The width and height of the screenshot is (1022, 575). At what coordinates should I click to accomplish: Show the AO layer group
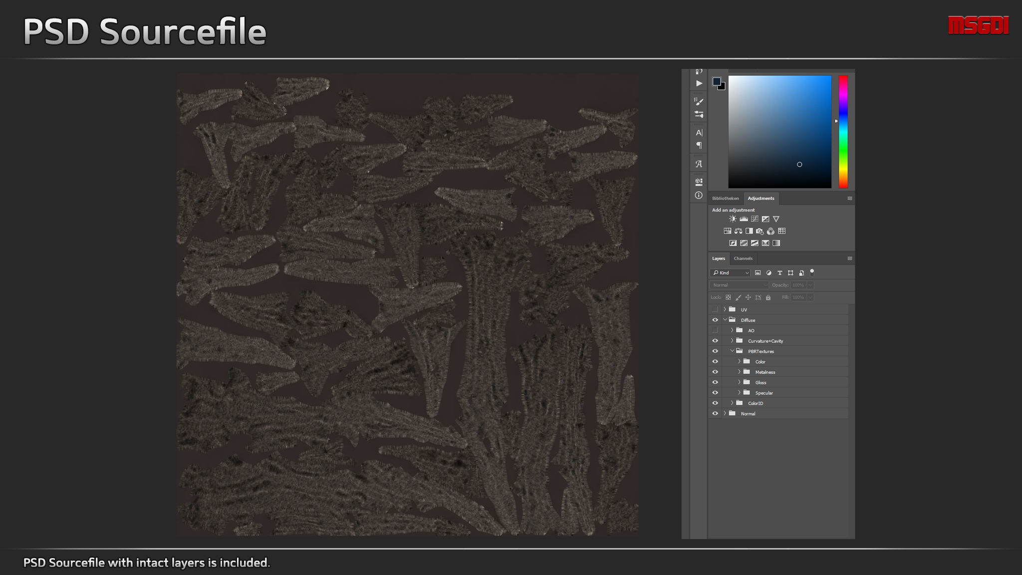[715, 330]
